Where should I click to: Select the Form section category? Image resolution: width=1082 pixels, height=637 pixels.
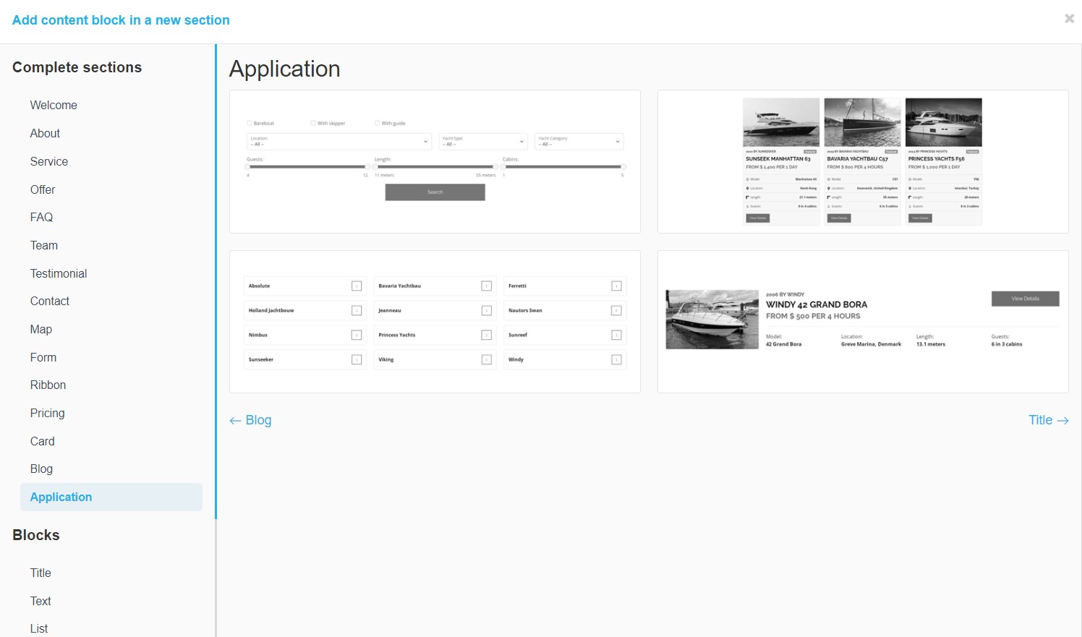[x=43, y=357]
